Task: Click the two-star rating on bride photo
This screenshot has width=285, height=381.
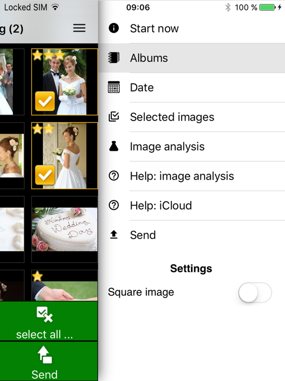Action: [x=43, y=129]
